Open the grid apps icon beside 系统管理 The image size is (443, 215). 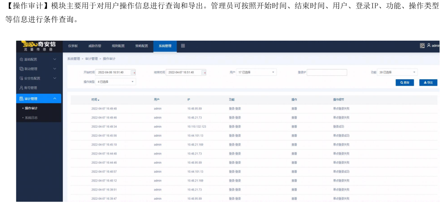pos(183,46)
